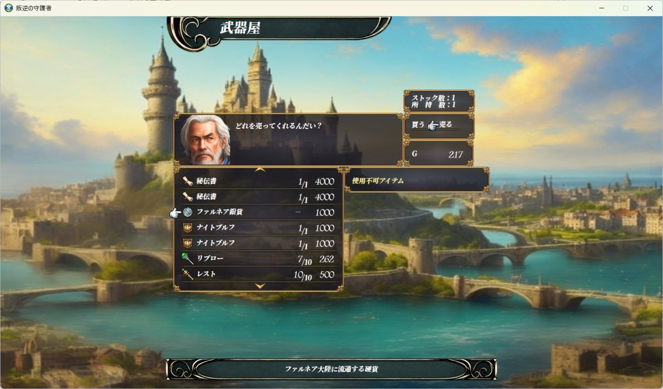Click the app globe icon in title bar
This screenshot has height=389, width=663.
(x=8, y=8)
